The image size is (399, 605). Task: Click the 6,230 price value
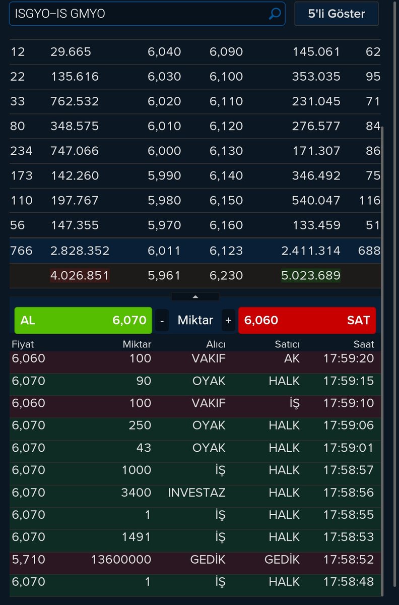pos(227,276)
